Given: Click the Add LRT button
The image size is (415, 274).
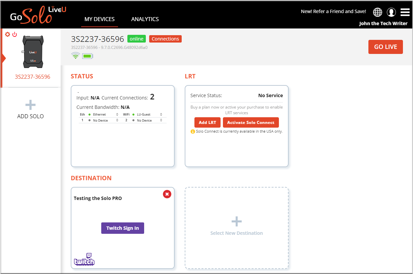Looking at the screenshot, I should [207, 123].
